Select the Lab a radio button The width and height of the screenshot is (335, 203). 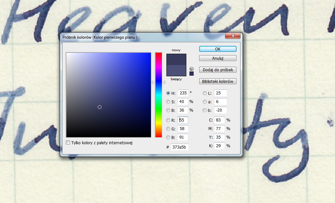[205, 102]
